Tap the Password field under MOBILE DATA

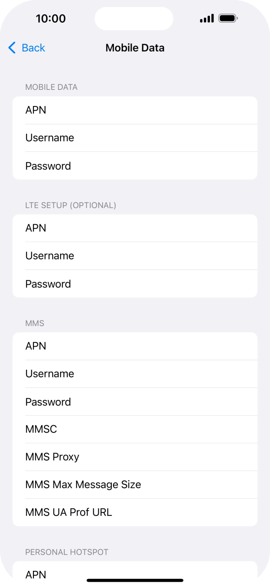pyautogui.click(x=135, y=166)
